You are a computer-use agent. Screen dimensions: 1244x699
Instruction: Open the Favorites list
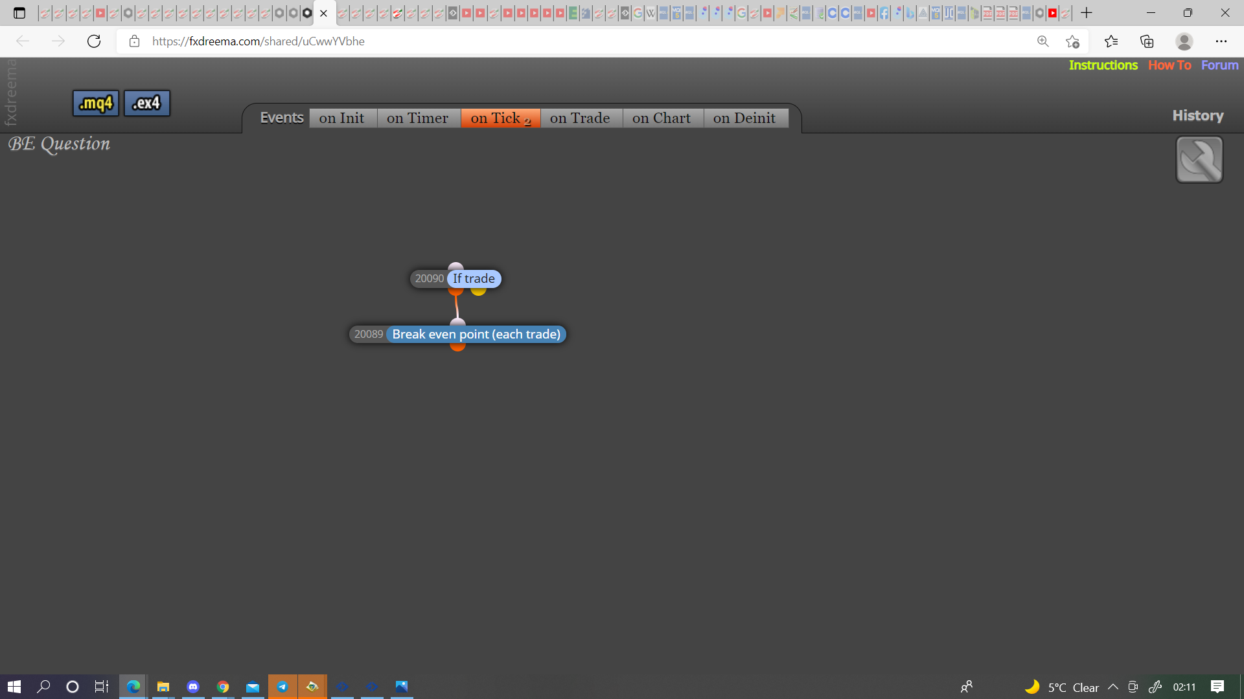(1111, 41)
